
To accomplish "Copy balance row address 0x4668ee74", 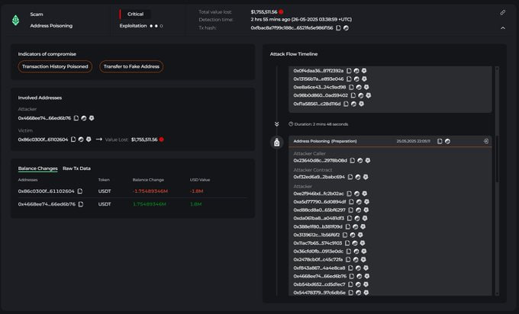I will point(81,204).
